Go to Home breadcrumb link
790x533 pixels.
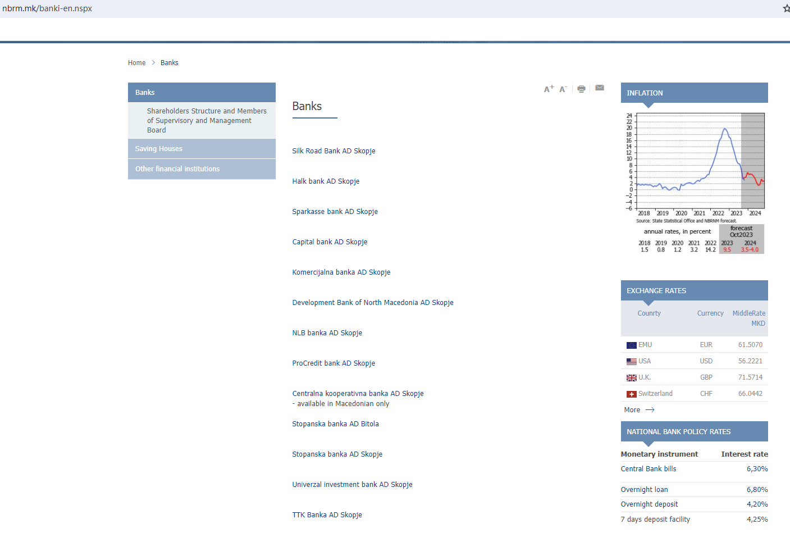tap(136, 63)
